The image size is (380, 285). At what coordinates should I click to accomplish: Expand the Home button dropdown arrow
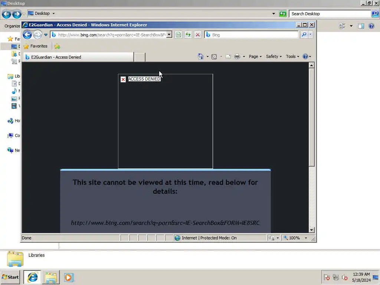coord(207,56)
